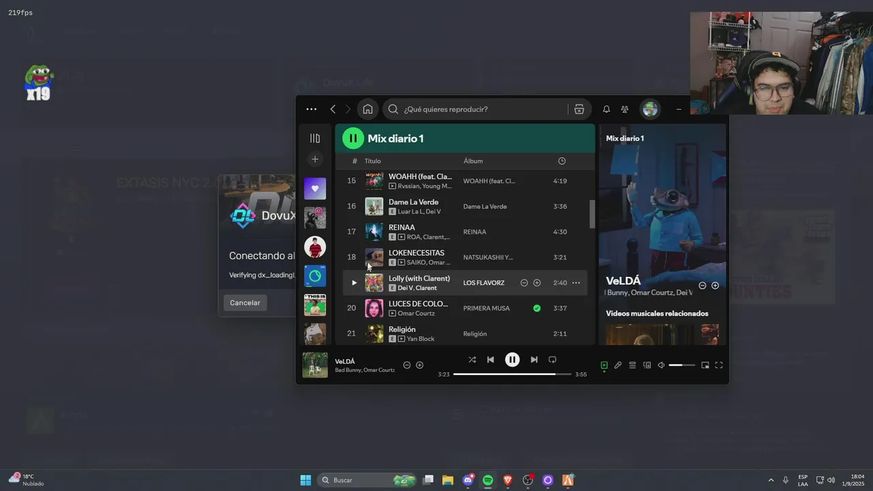Open the This Is playlist thumbnail in sidebar
873x491 pixels.
[x=315, y=305]
